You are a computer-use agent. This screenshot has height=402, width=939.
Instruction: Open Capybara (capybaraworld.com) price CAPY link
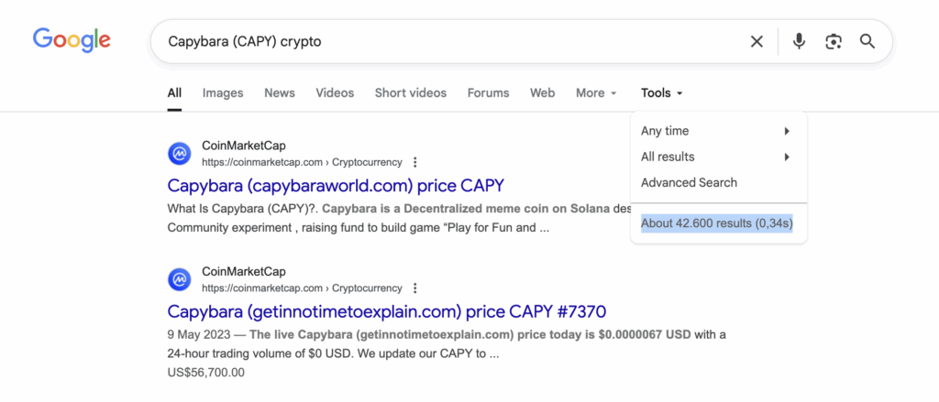(x=336, y=185)
